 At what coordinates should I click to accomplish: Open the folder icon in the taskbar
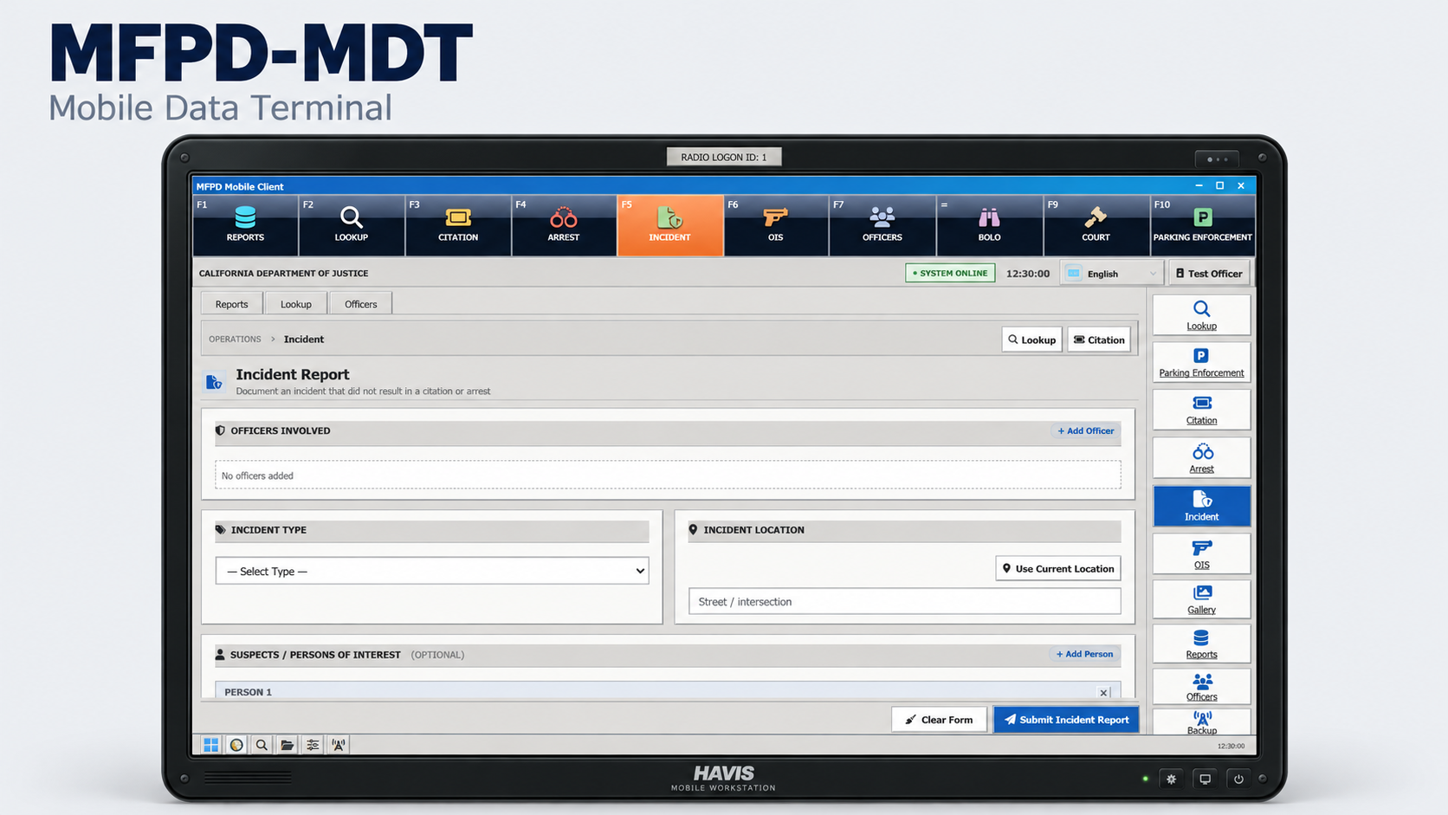(287, 745)
